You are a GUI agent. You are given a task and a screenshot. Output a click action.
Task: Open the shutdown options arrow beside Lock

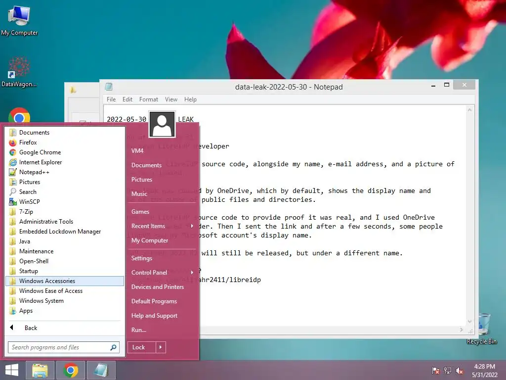[x=161, y=347]
